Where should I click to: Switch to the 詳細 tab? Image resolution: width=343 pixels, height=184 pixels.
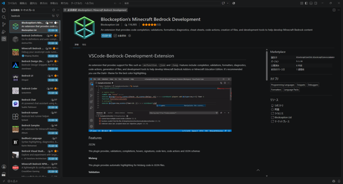(77, 44)
